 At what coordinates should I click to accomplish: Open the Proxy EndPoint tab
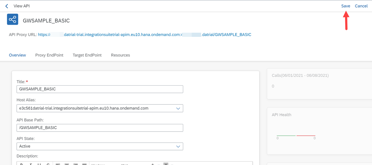click(49, 55)
